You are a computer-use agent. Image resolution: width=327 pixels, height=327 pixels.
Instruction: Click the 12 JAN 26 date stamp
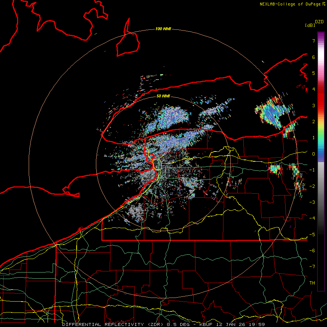[231, 324]
